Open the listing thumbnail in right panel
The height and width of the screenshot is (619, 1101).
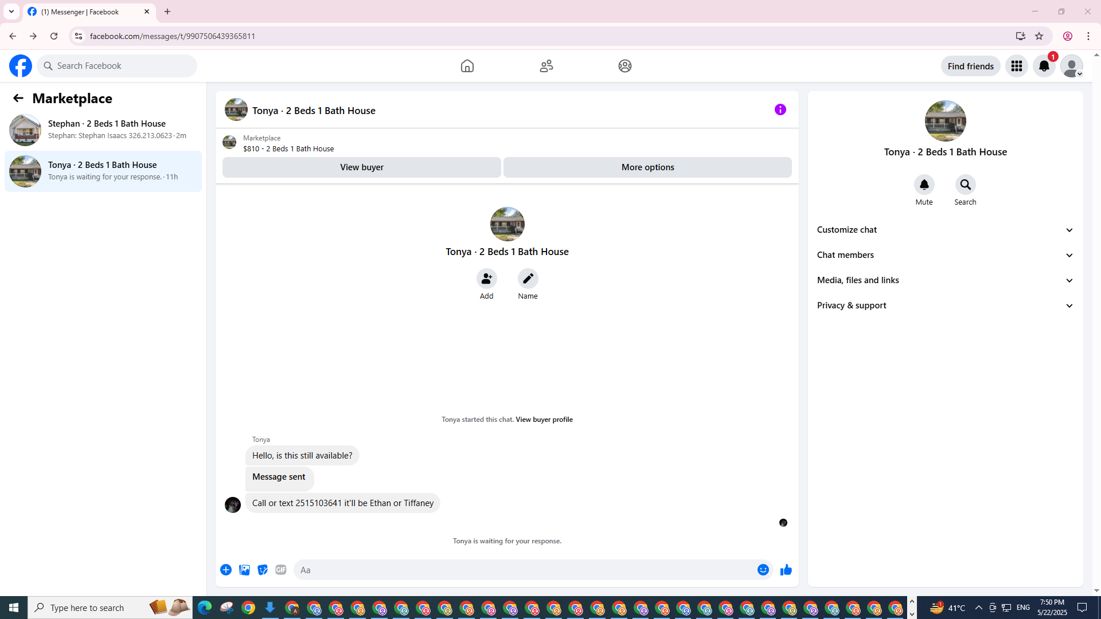tap(946, 121)
